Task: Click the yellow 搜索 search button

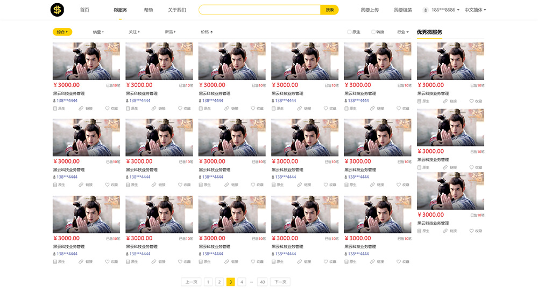Action: pyautogui.click(x=329, y=10)
